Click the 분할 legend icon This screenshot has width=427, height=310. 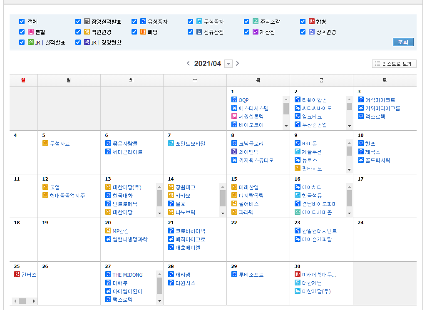click(31, 32)
